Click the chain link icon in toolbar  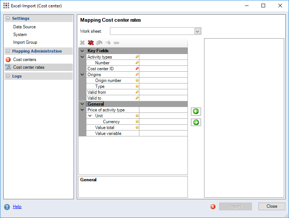(116, 43)
